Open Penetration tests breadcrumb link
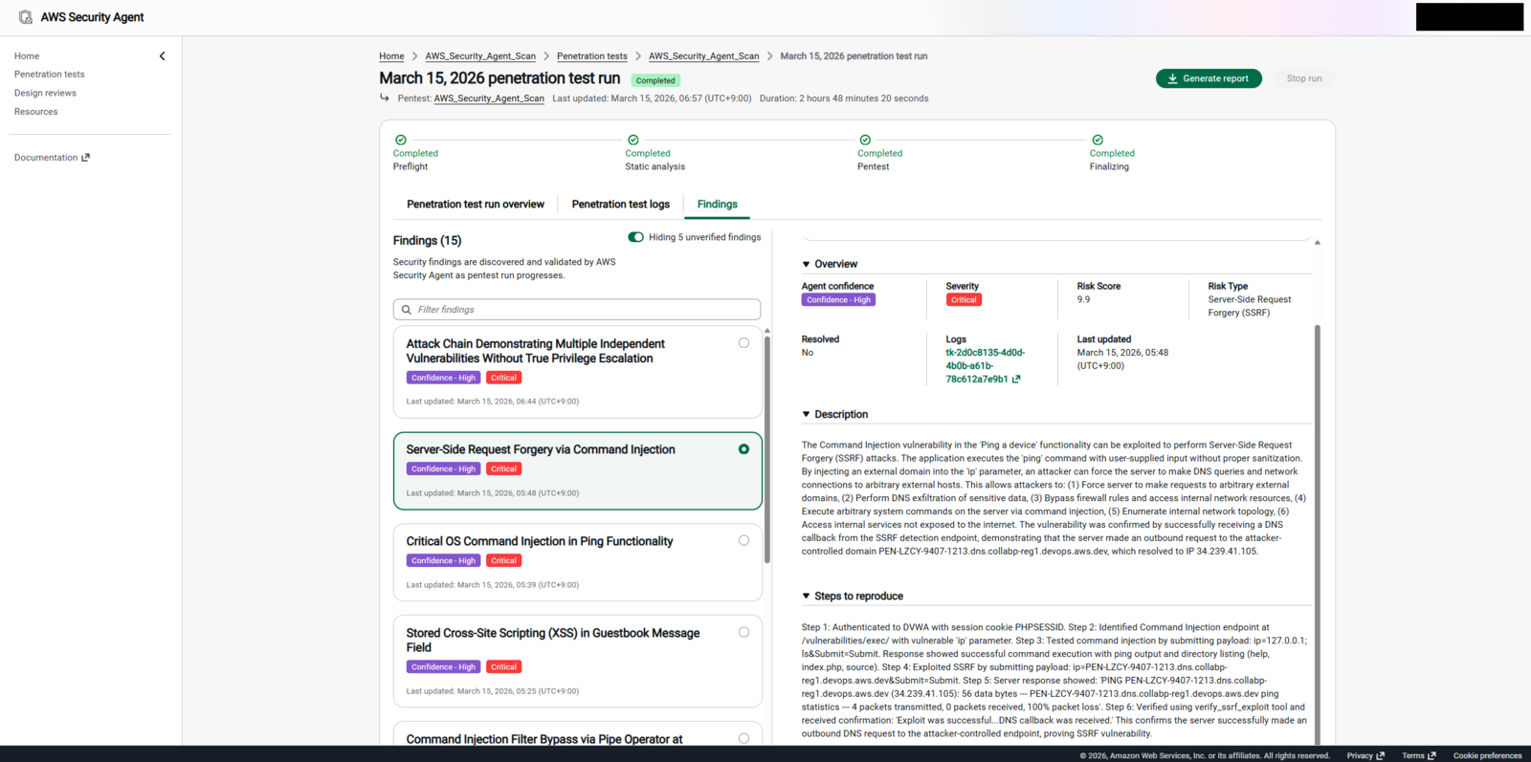1531x762 pixels. pos(592,56)
